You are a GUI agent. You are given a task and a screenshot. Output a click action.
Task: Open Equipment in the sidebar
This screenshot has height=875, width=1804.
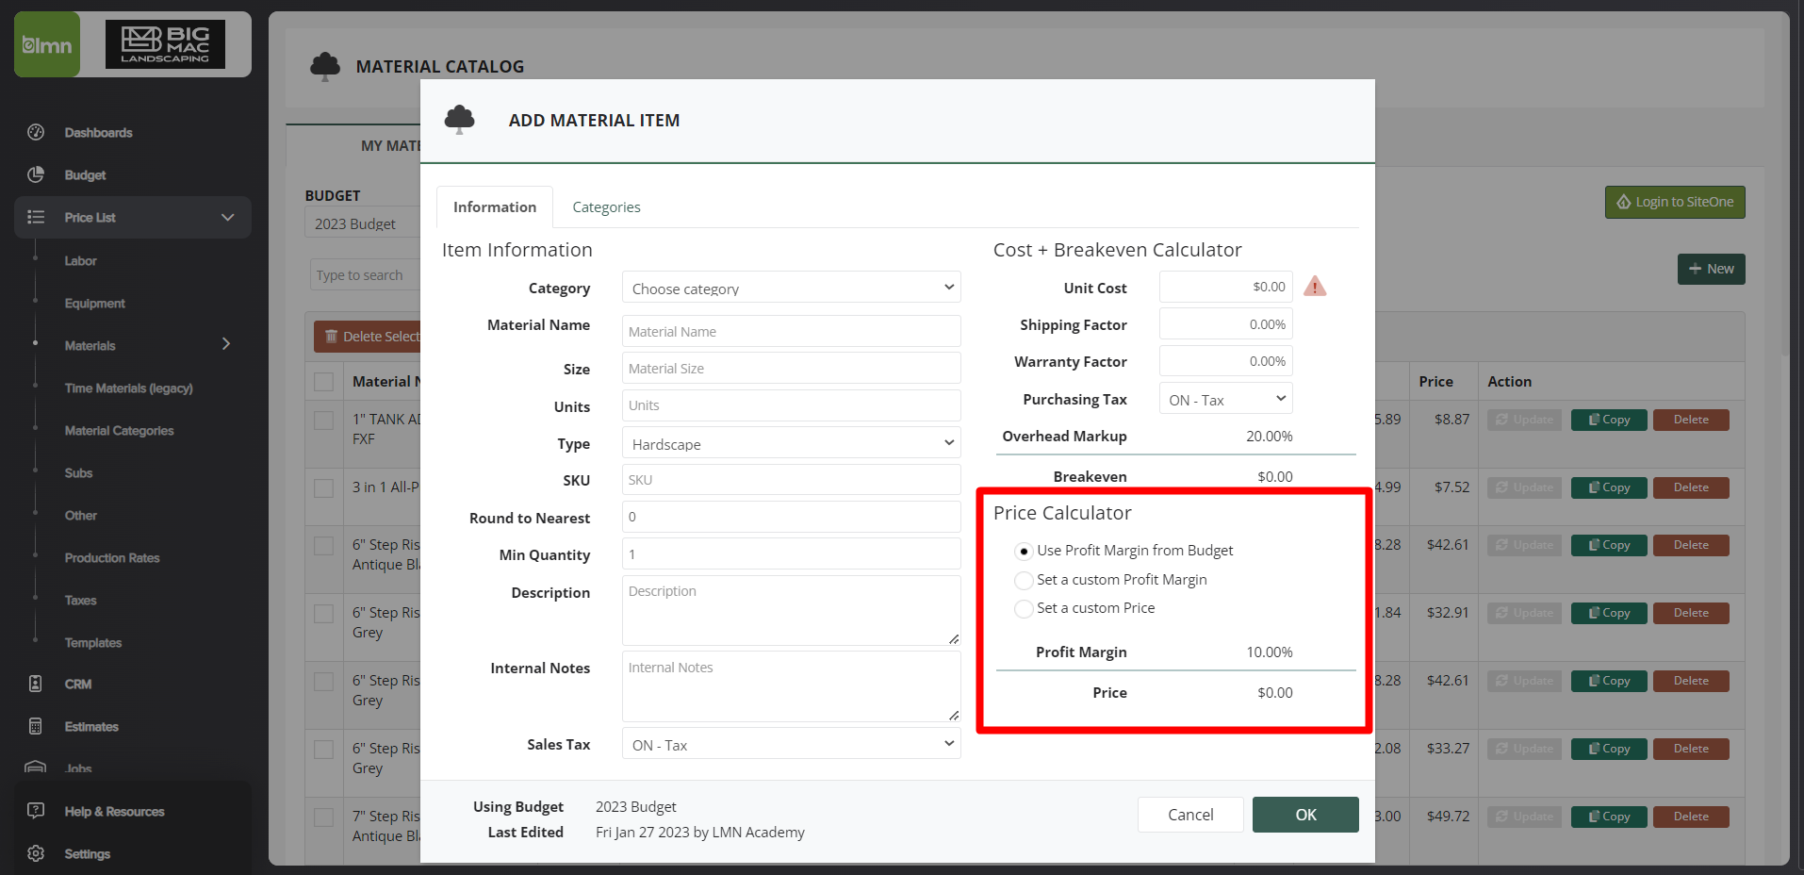[94, 303]
